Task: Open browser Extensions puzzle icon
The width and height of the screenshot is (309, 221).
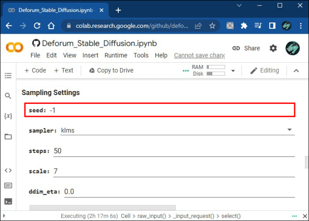Action: tap(244, 26)
